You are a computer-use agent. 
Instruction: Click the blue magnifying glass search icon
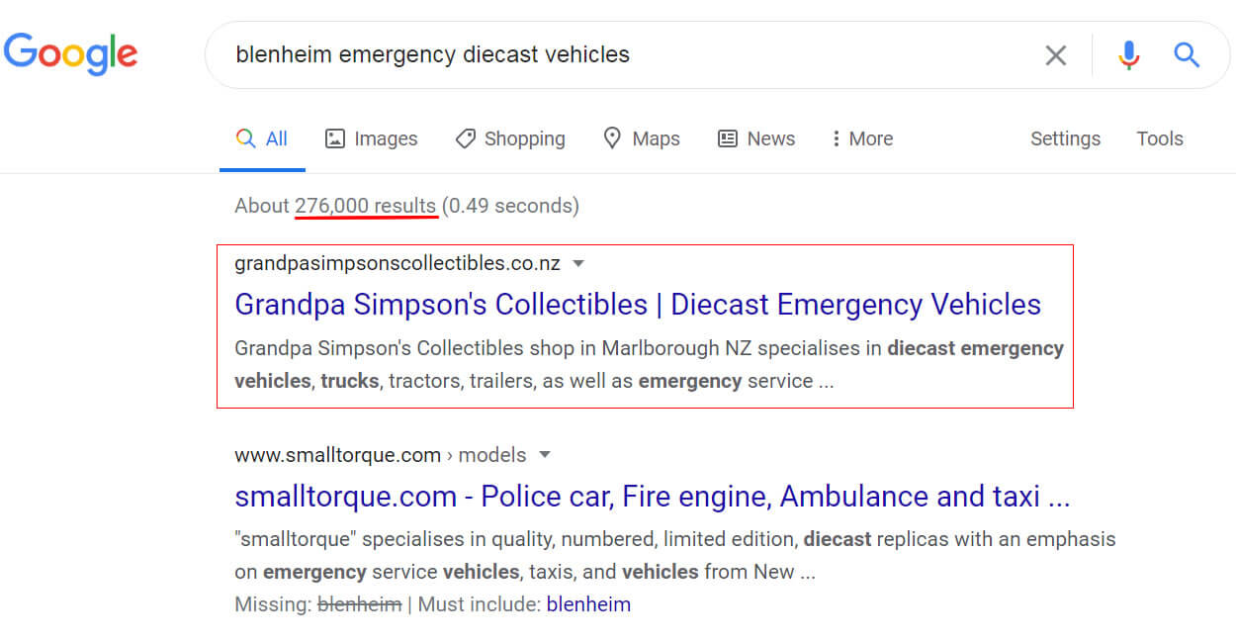(1187, 54)
